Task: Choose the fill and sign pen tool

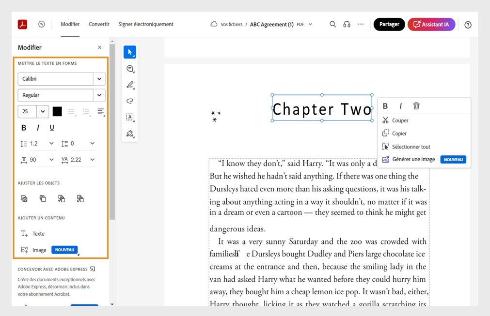Action: coord(130,134)
